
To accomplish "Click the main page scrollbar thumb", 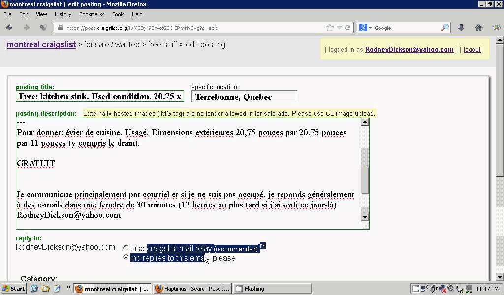I will [500, 110].
